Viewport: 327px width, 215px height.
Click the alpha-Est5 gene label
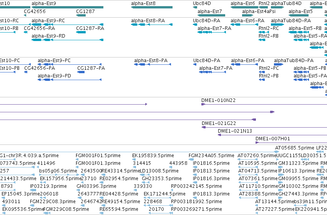pyautogui.click(x=300, y=11)
